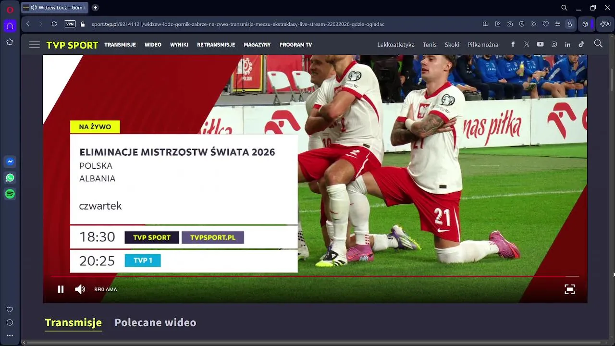Open TVP Sport X profile
Viewport: 615px width, 346px height.
click(x=527, y=44)
